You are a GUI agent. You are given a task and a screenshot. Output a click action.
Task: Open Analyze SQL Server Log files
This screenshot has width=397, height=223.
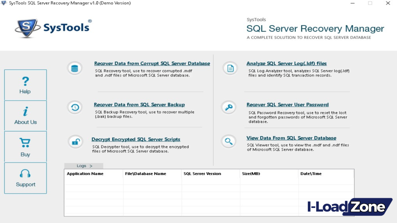click(287, 63)
